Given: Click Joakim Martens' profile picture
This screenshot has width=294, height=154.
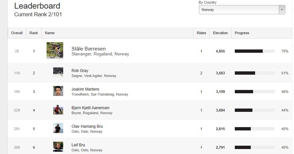Looking at the screenshot, I should coord(58,91).
